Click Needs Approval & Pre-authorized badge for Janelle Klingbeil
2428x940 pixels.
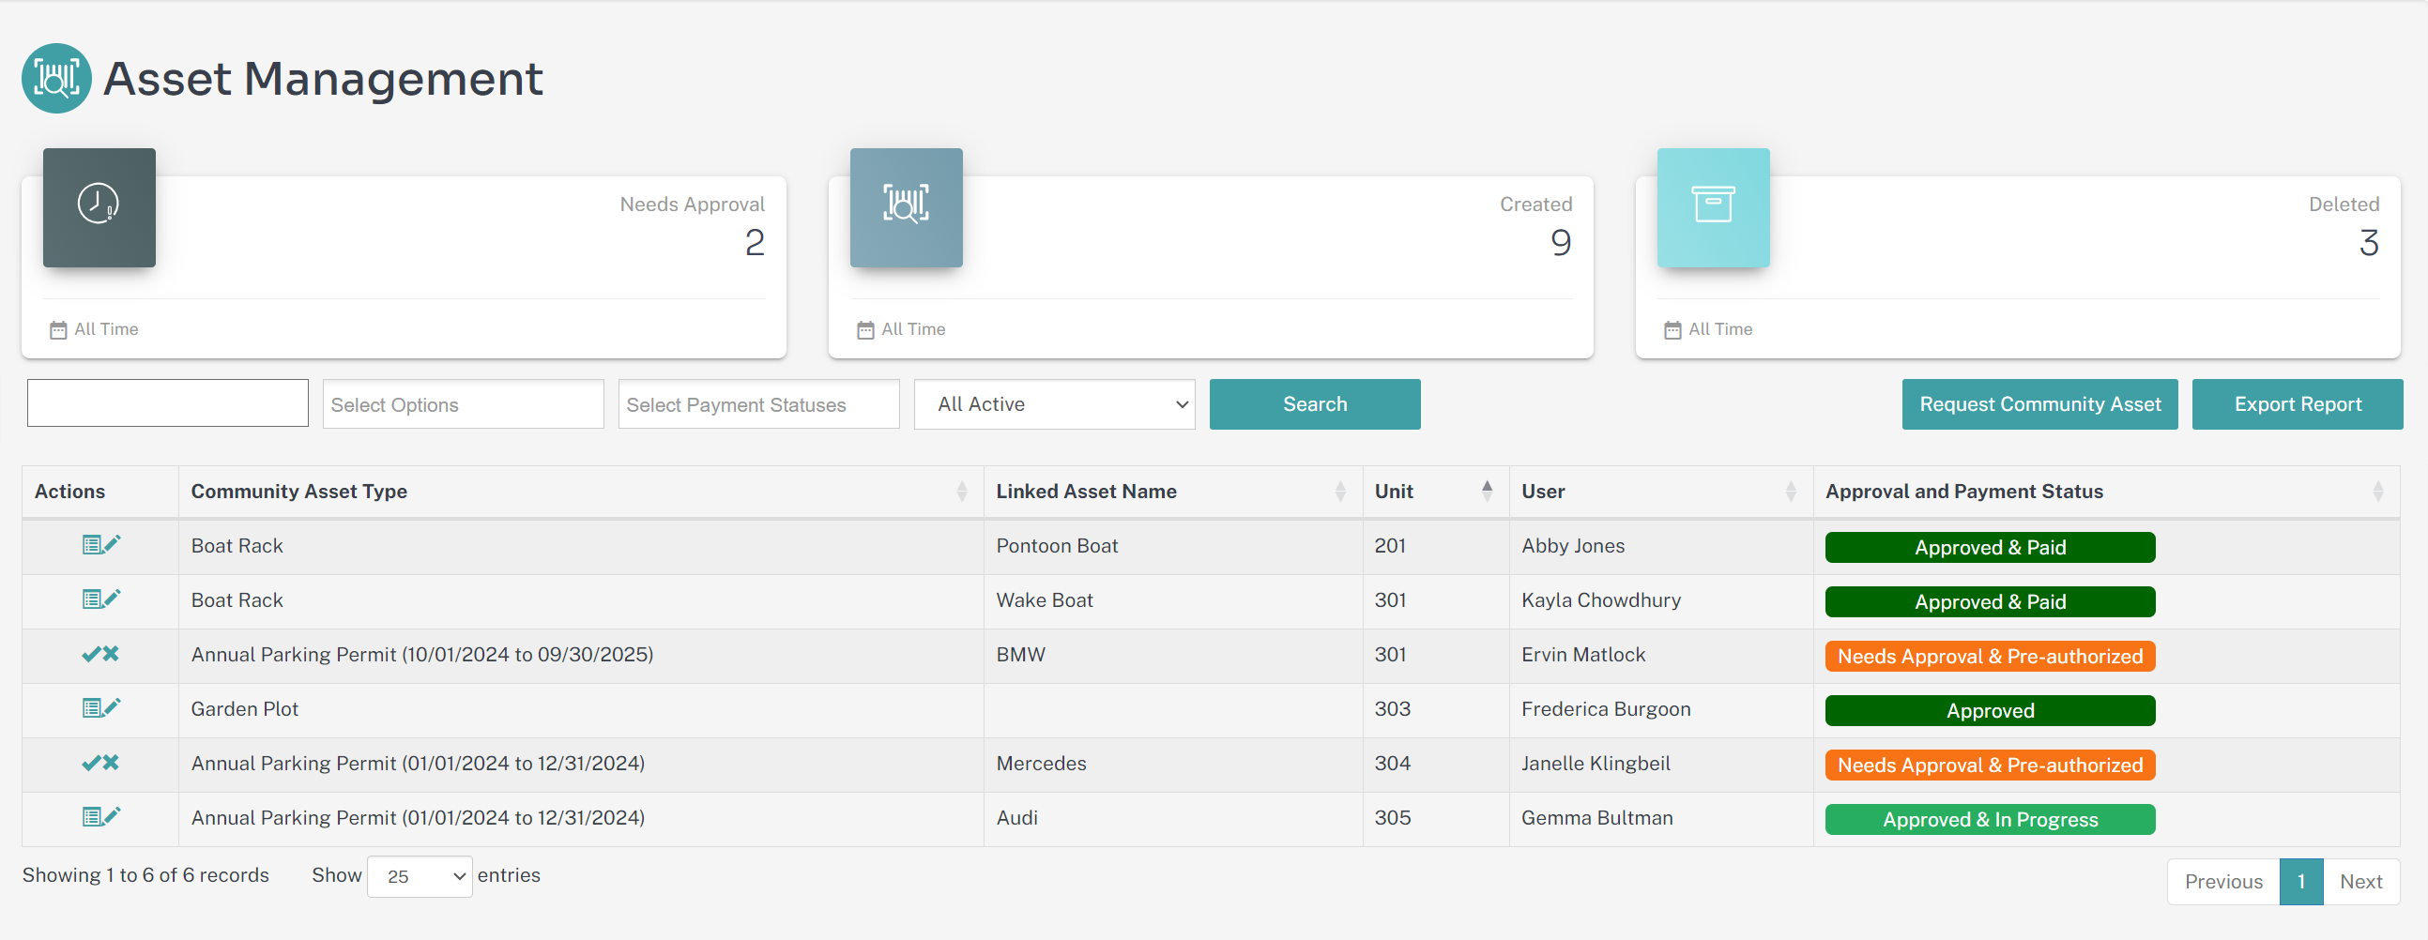point(1990,765)
